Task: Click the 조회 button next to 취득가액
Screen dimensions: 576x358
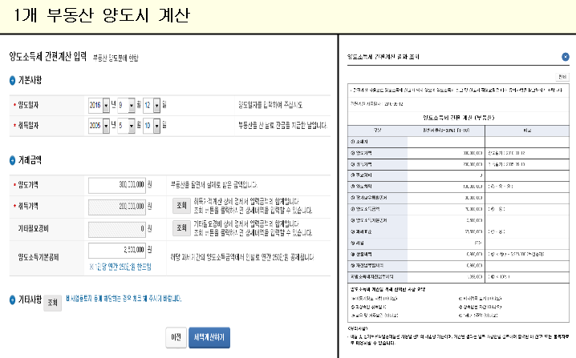Action: pyautogui.click(x=181, y=205)
